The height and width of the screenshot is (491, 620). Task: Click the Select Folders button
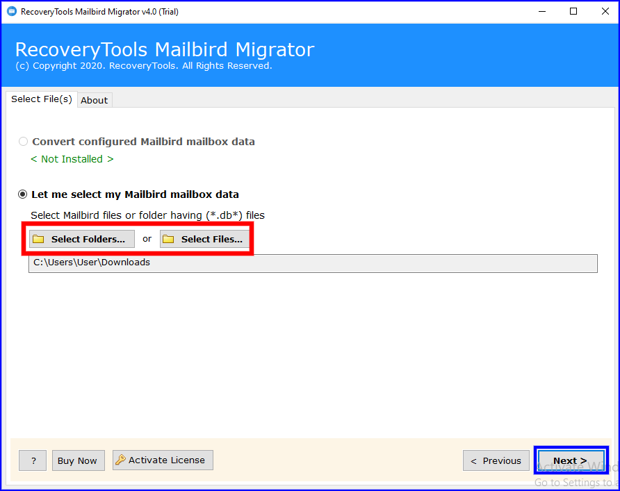(82, 239)
